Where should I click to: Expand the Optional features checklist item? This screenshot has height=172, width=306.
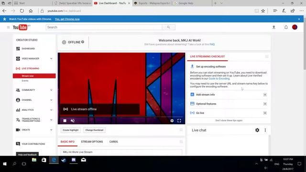pos(265,104)
